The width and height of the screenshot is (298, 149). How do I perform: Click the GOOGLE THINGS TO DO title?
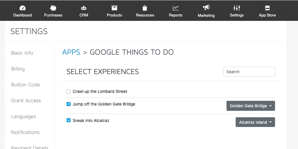coord(131,52)
